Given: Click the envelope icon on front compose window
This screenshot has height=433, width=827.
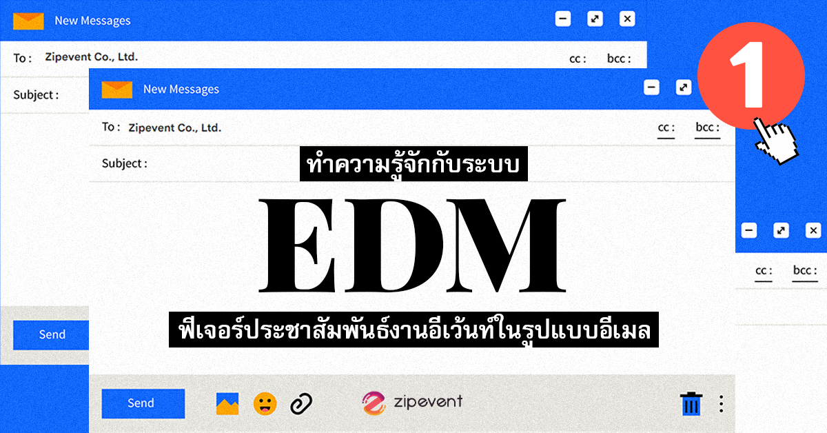Looking at the screenshot, I should [119, 89].
